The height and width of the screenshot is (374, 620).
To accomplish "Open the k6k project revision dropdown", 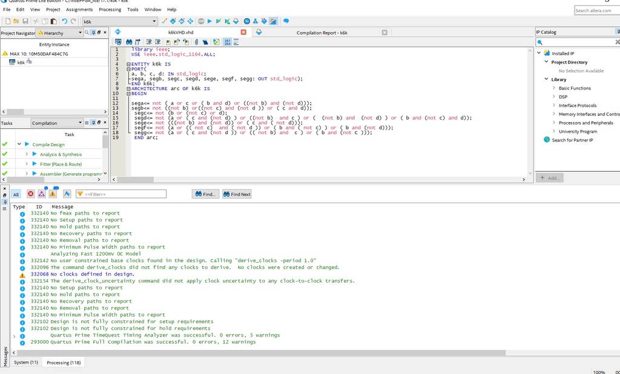I will [x=154, y=21].
